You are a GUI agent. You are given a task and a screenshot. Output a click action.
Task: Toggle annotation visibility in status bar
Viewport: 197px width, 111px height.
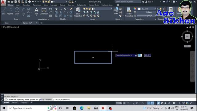pyautogui.click(x=158, y=103)
